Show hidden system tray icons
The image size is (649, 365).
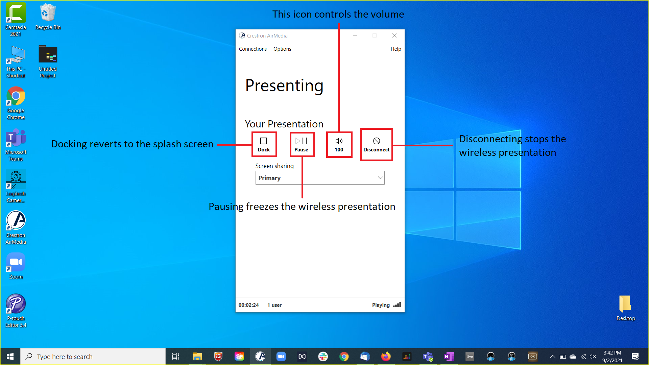(x=553, y=357)
